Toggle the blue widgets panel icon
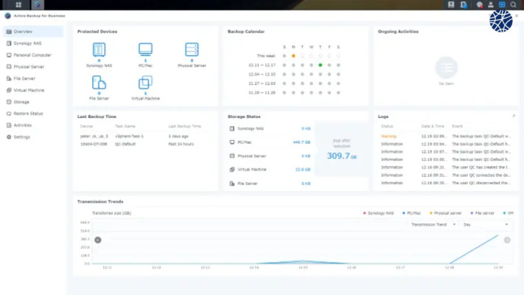This screenshot has width=524, height=295. pos(502,4)
